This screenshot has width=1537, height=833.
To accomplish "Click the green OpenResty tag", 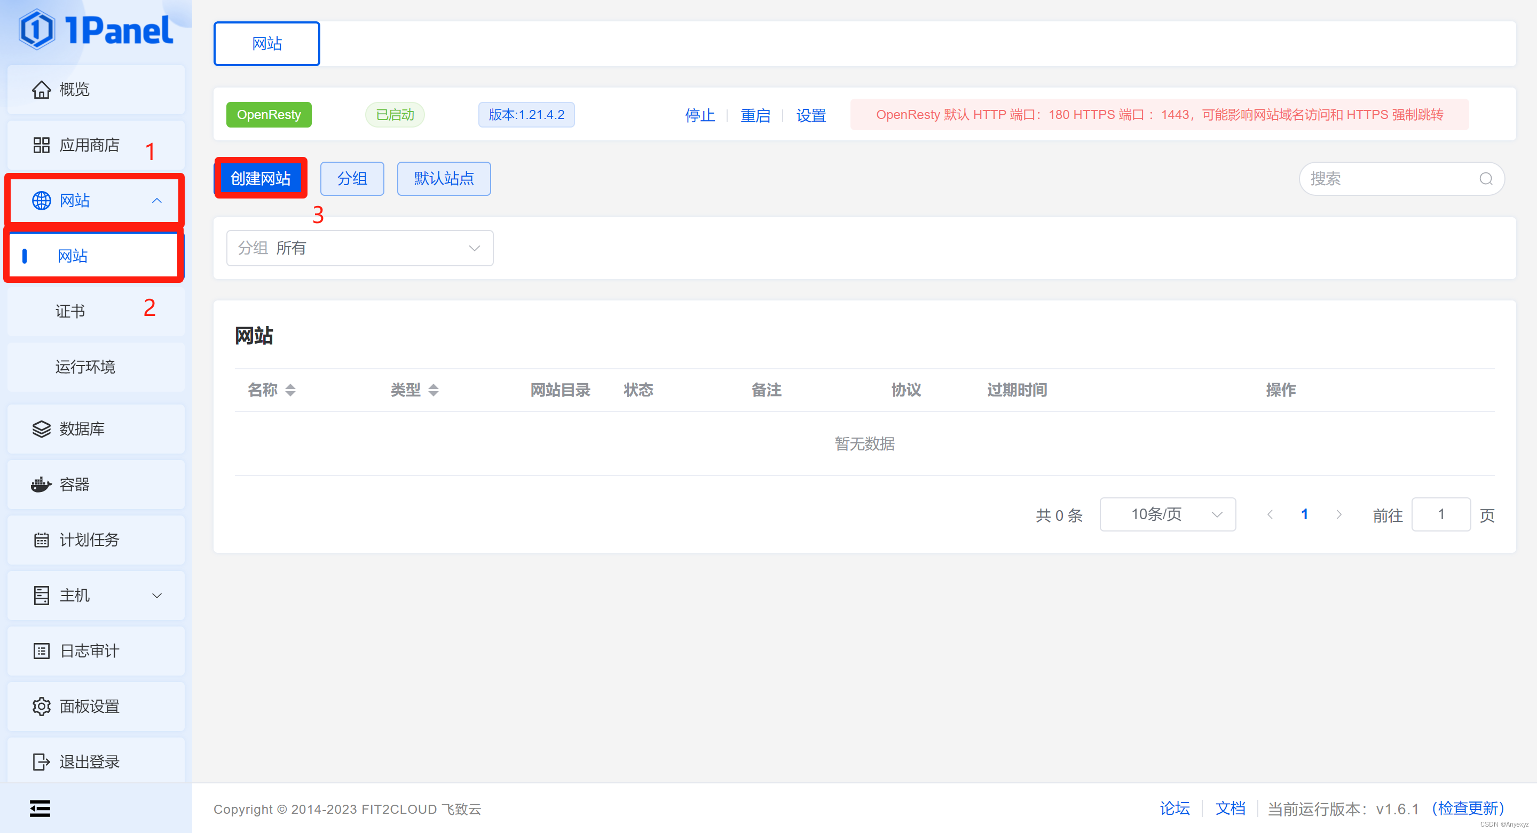I will (x=269, y=115).
